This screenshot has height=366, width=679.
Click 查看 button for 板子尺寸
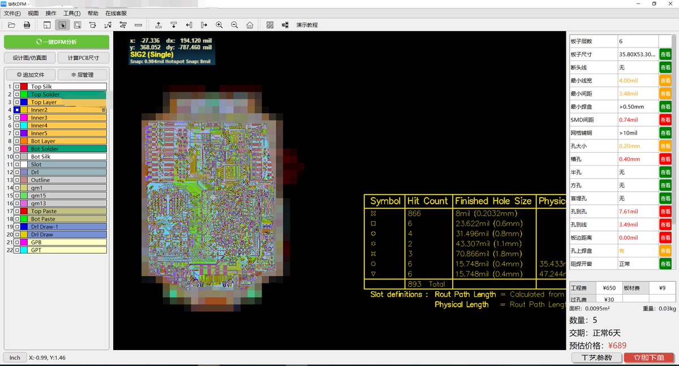[x=665, y=54]
